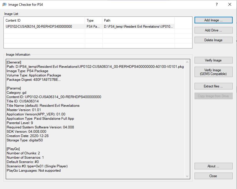Click the Image Checker magnifier icon in title bar

4,5
